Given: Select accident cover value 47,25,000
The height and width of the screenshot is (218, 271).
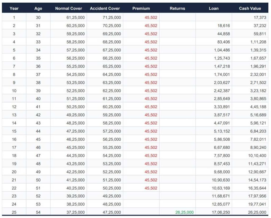Looking at the screenshot, I should [x=112, y=212].
